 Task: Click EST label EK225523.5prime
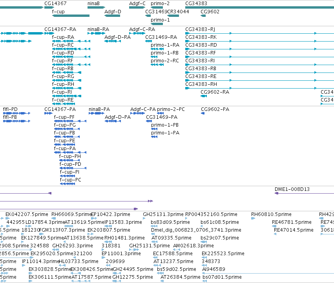(223, 254)
